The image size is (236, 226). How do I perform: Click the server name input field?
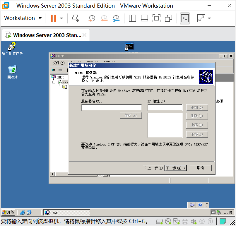click(x=112, y=107)
